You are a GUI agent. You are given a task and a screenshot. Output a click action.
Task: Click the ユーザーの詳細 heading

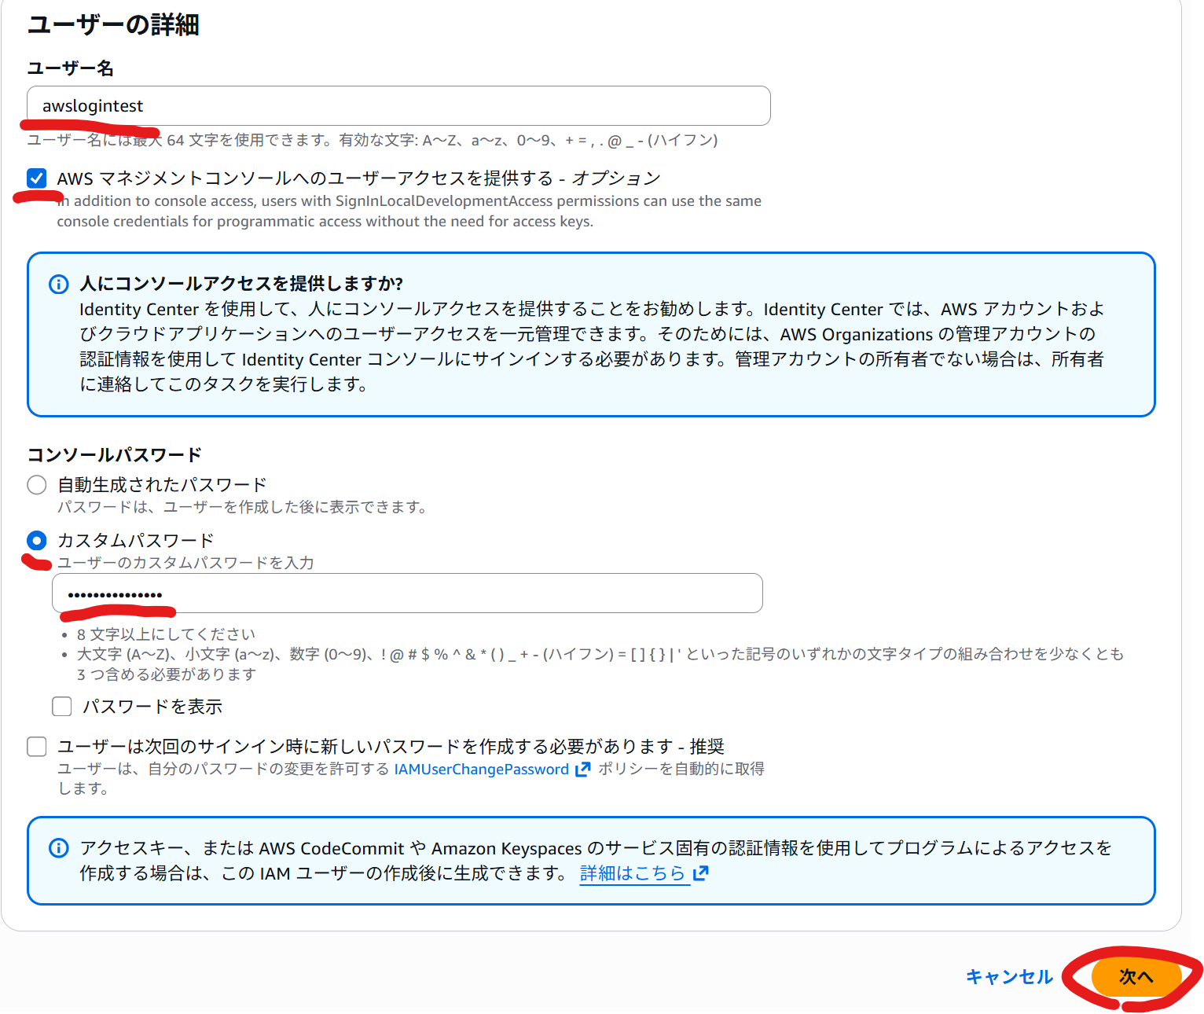113,24
